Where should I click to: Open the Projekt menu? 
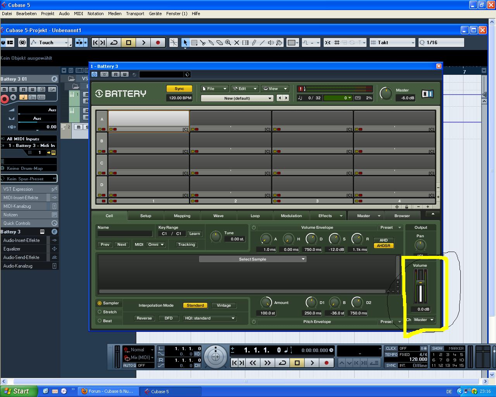48,14
